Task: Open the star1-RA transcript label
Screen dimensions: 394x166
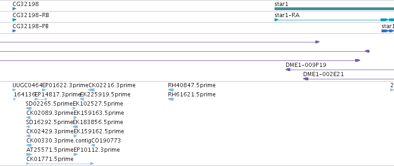Action: (287, 15)
